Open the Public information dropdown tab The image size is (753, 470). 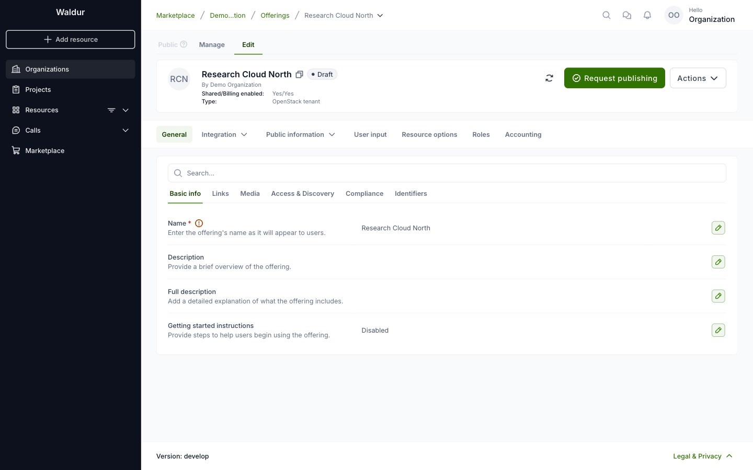(301, 134)
